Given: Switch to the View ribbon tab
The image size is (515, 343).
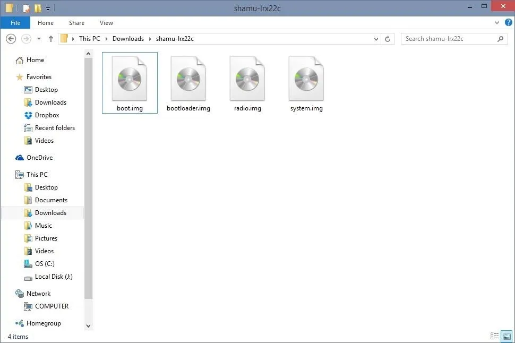Looking at the screenshot, I should coord(106,23).
